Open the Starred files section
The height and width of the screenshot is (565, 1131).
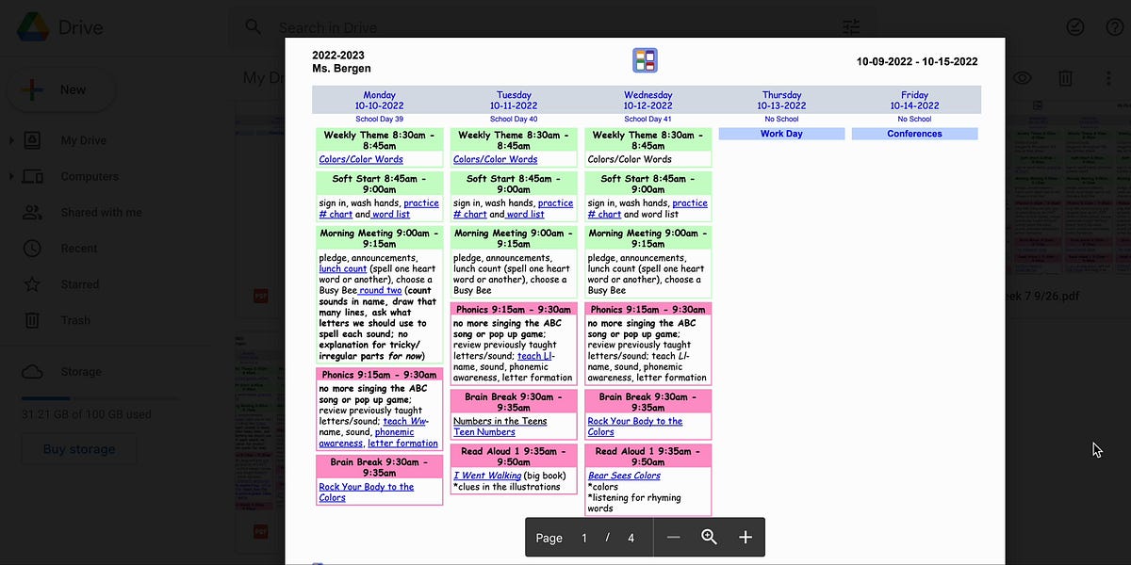(x=80, y=284)
